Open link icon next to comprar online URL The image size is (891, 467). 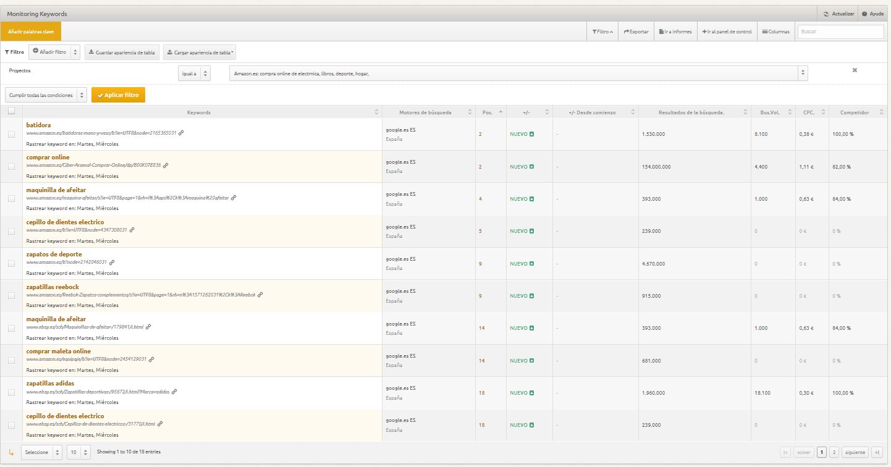click(166, 165)
